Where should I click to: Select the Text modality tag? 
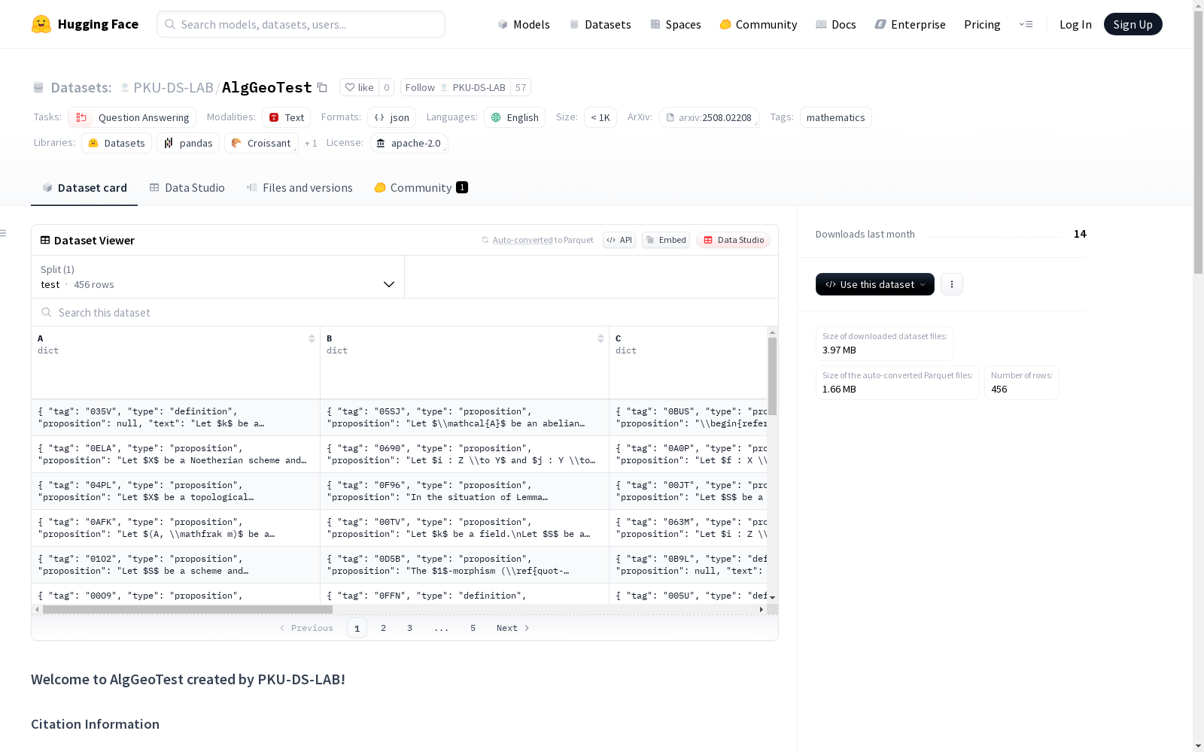pyautogui.click(x=286, y=117)
